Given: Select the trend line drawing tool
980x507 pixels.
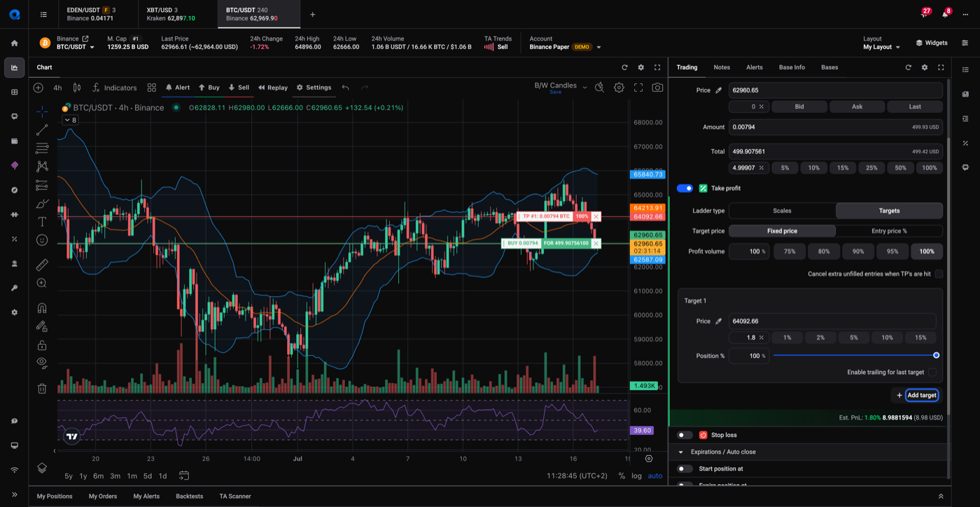Looking at the screenshot, I should coord(42,130).
